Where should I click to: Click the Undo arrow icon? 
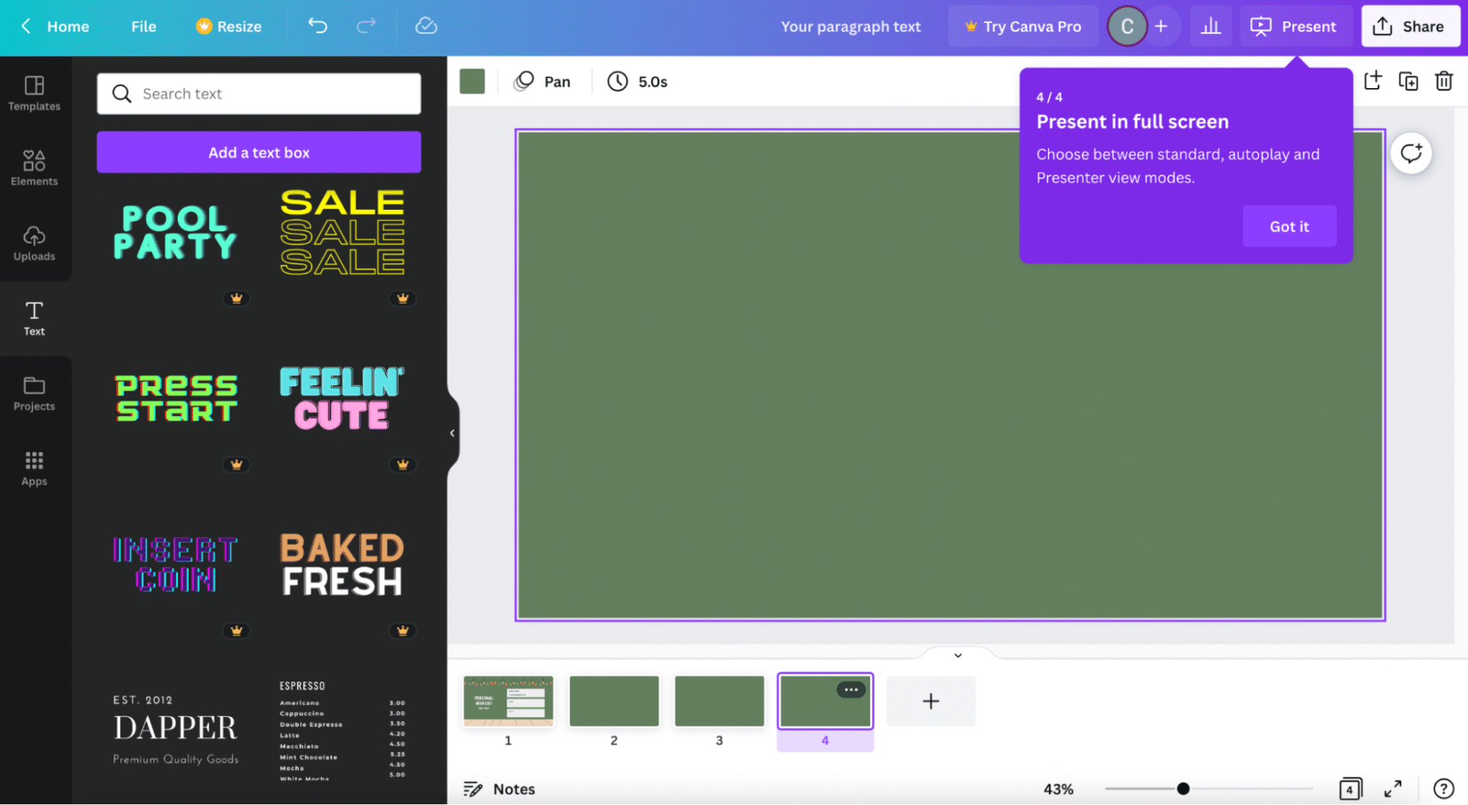pos(318,26)
